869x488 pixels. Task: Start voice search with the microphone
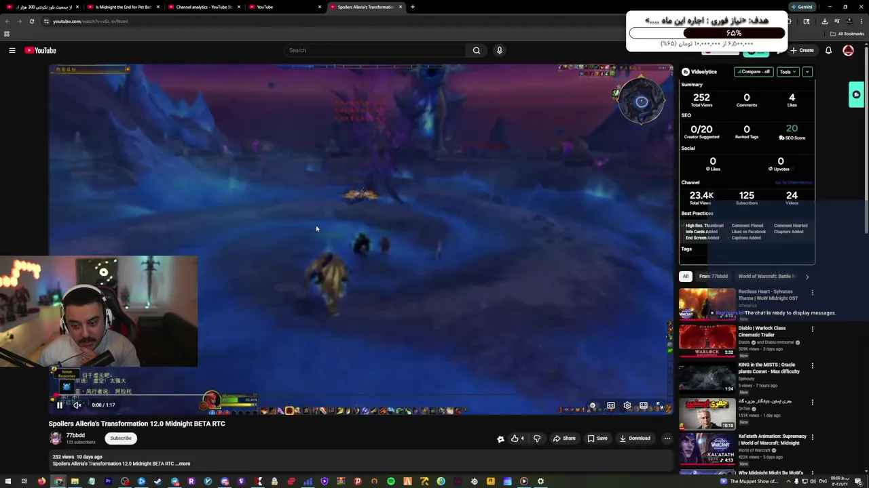pos(500,50)
